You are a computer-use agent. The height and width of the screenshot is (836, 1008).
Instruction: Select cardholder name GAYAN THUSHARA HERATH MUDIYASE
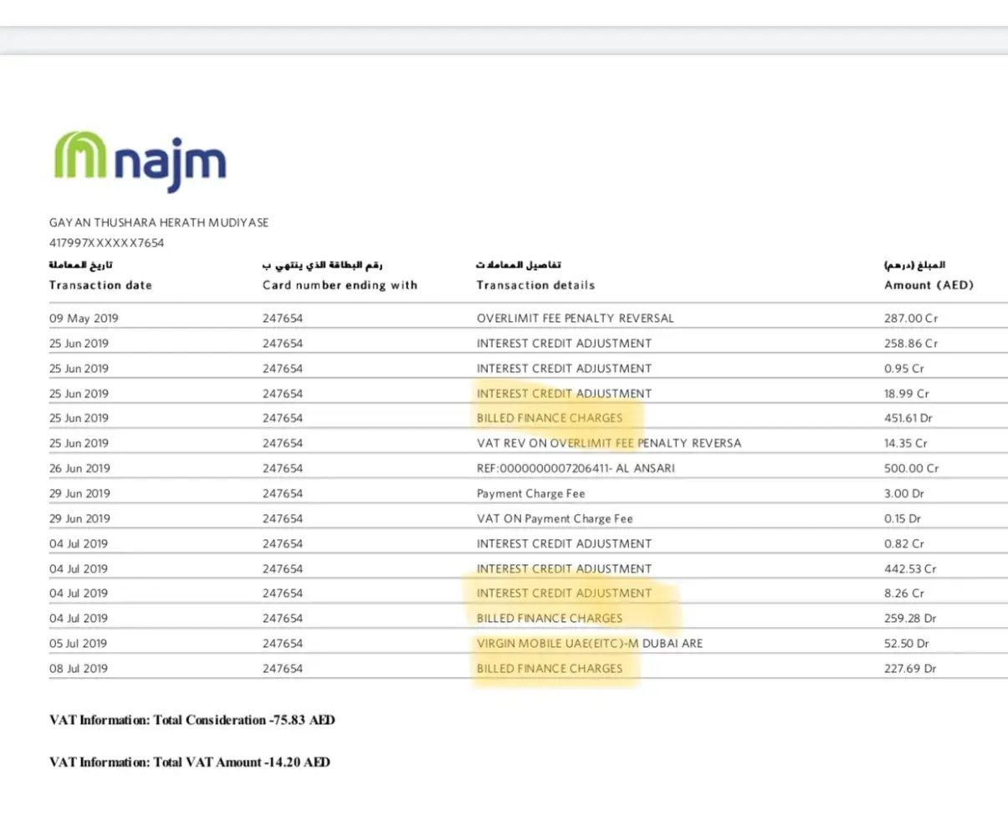click(x=159, y=222)
